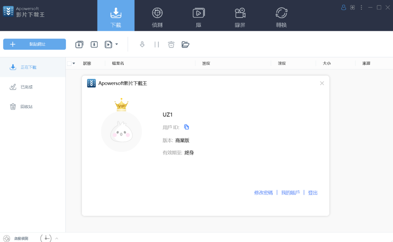The height and width of the screenshot is (242, 393).
Task: Click the 檔案名 column header
Action: coord(118,63)
